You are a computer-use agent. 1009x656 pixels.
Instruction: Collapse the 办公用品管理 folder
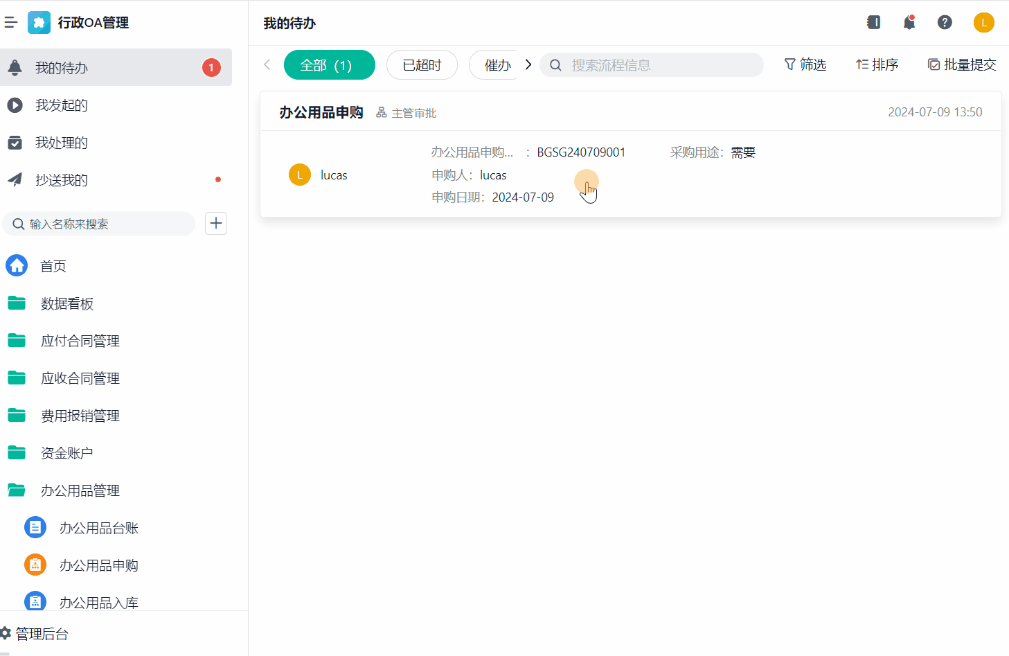[80, 490]
